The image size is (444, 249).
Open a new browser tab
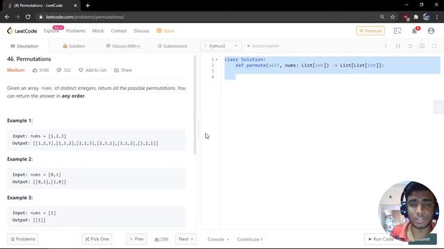(88, 6)
